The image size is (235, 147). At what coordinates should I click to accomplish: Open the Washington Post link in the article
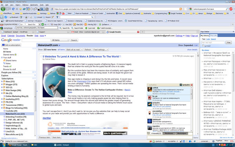(x=84, y=81)
